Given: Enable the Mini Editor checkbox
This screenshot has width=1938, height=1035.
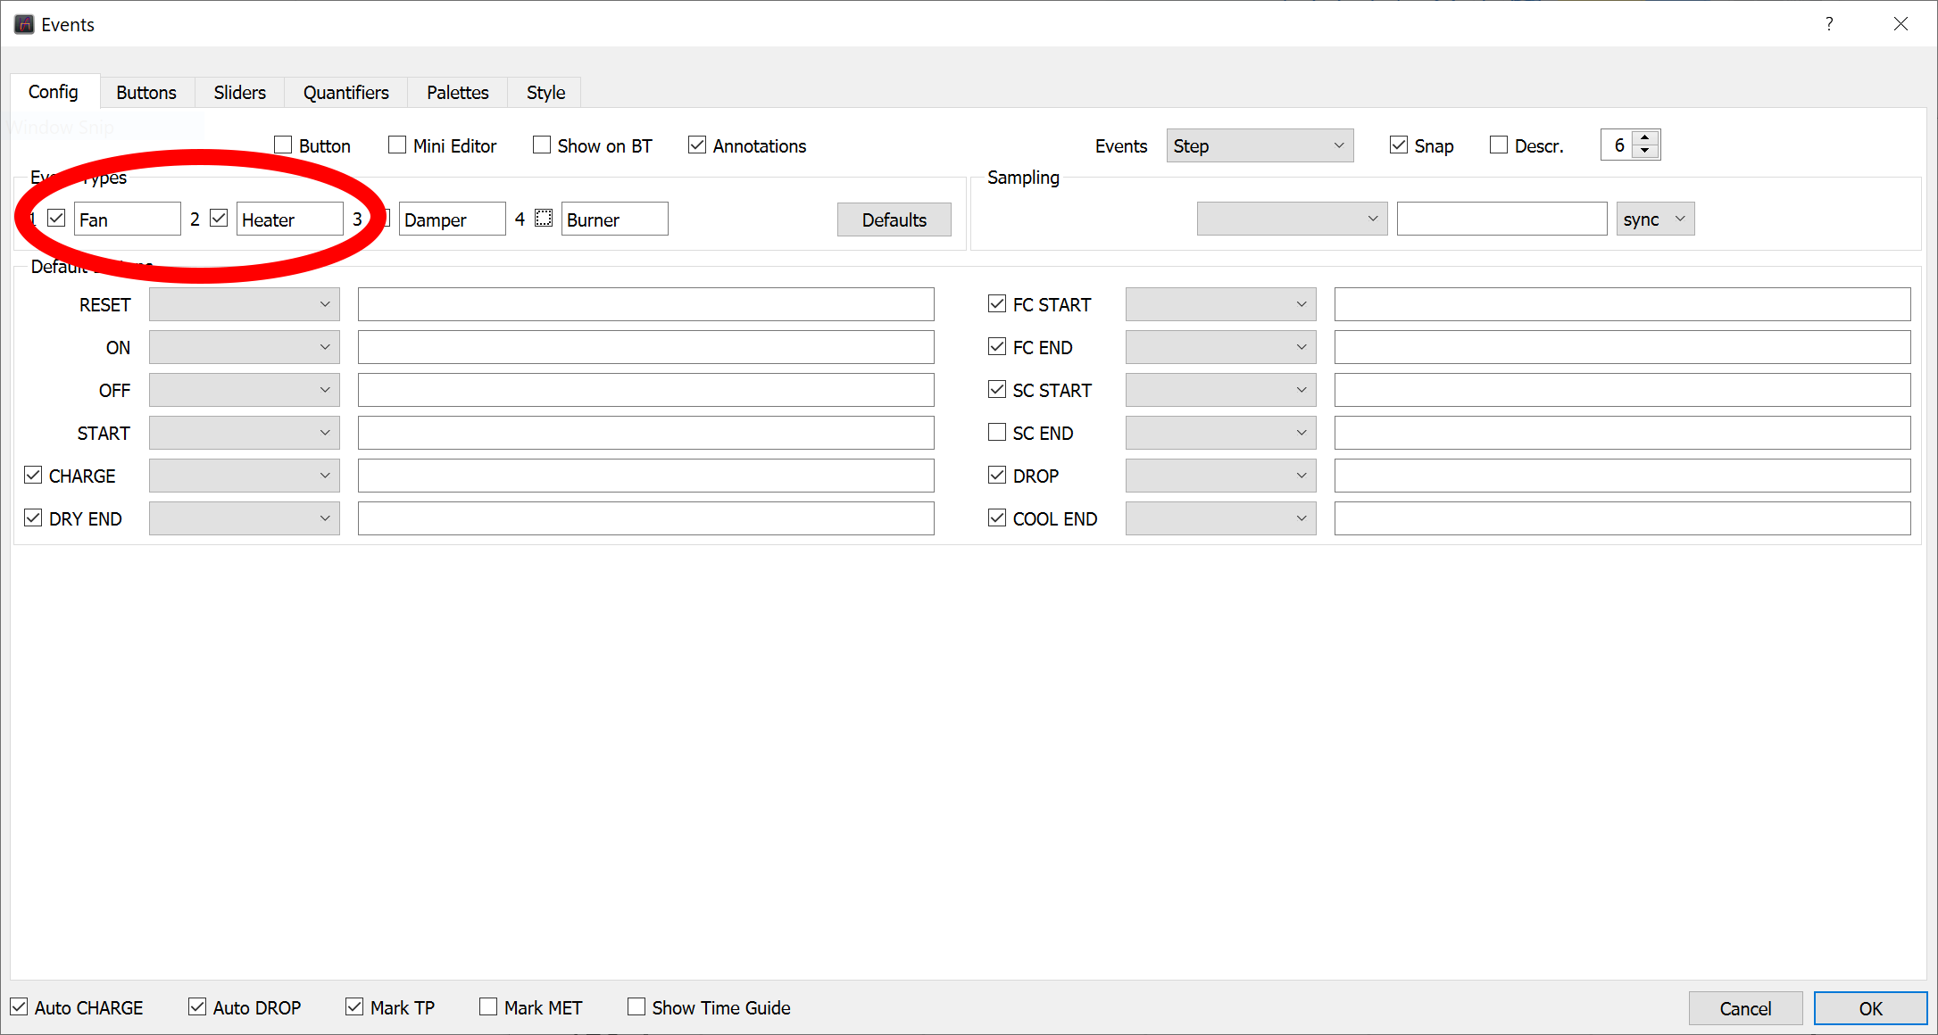Looking at the screenshot, I should (x=398, y=145).
